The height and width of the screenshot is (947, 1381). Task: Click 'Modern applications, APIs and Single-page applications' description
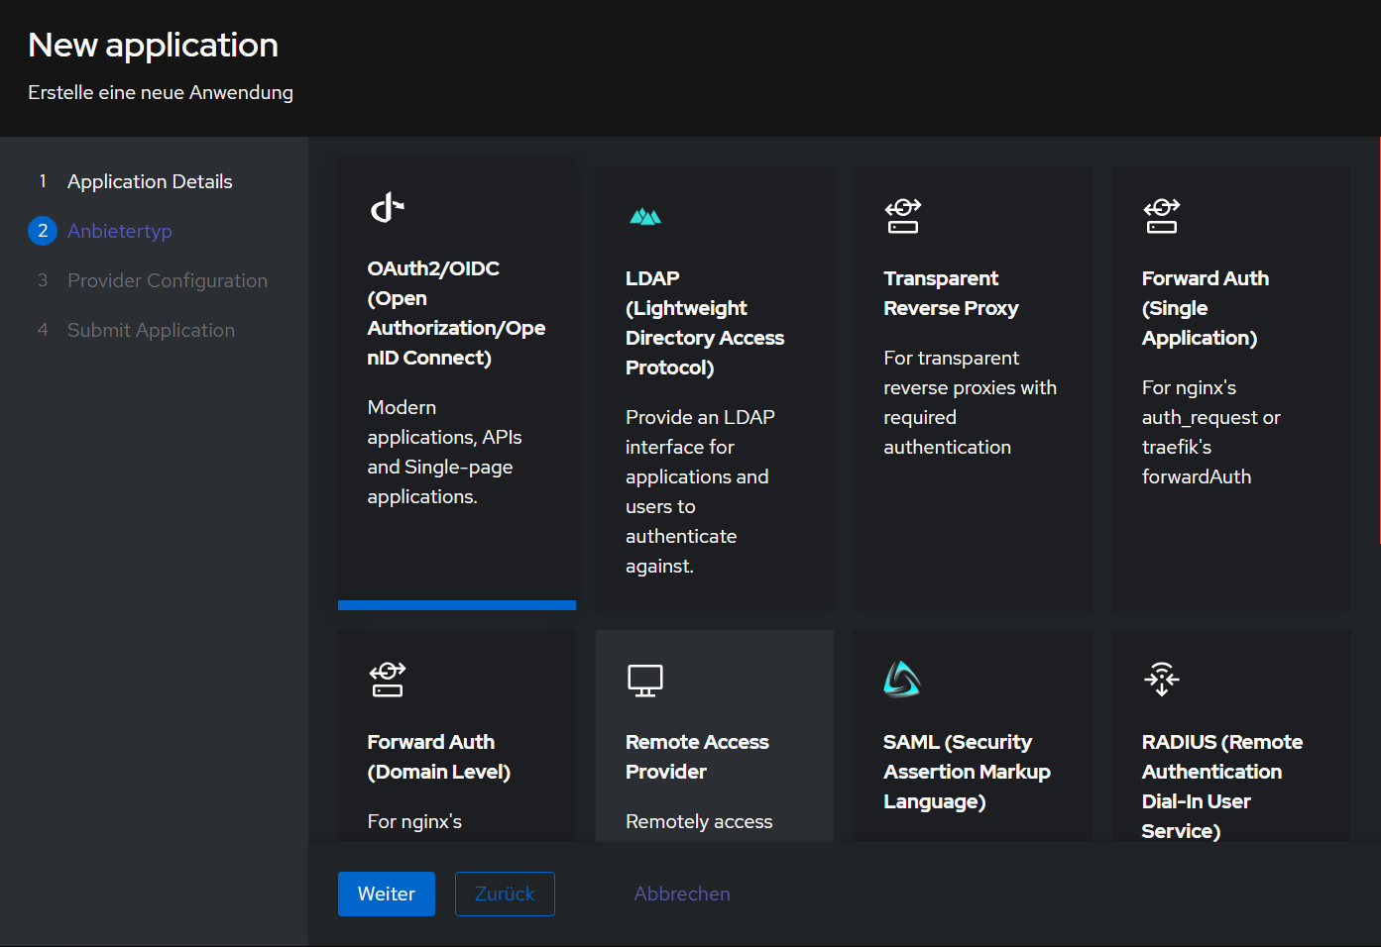click(x=444, y=452)
